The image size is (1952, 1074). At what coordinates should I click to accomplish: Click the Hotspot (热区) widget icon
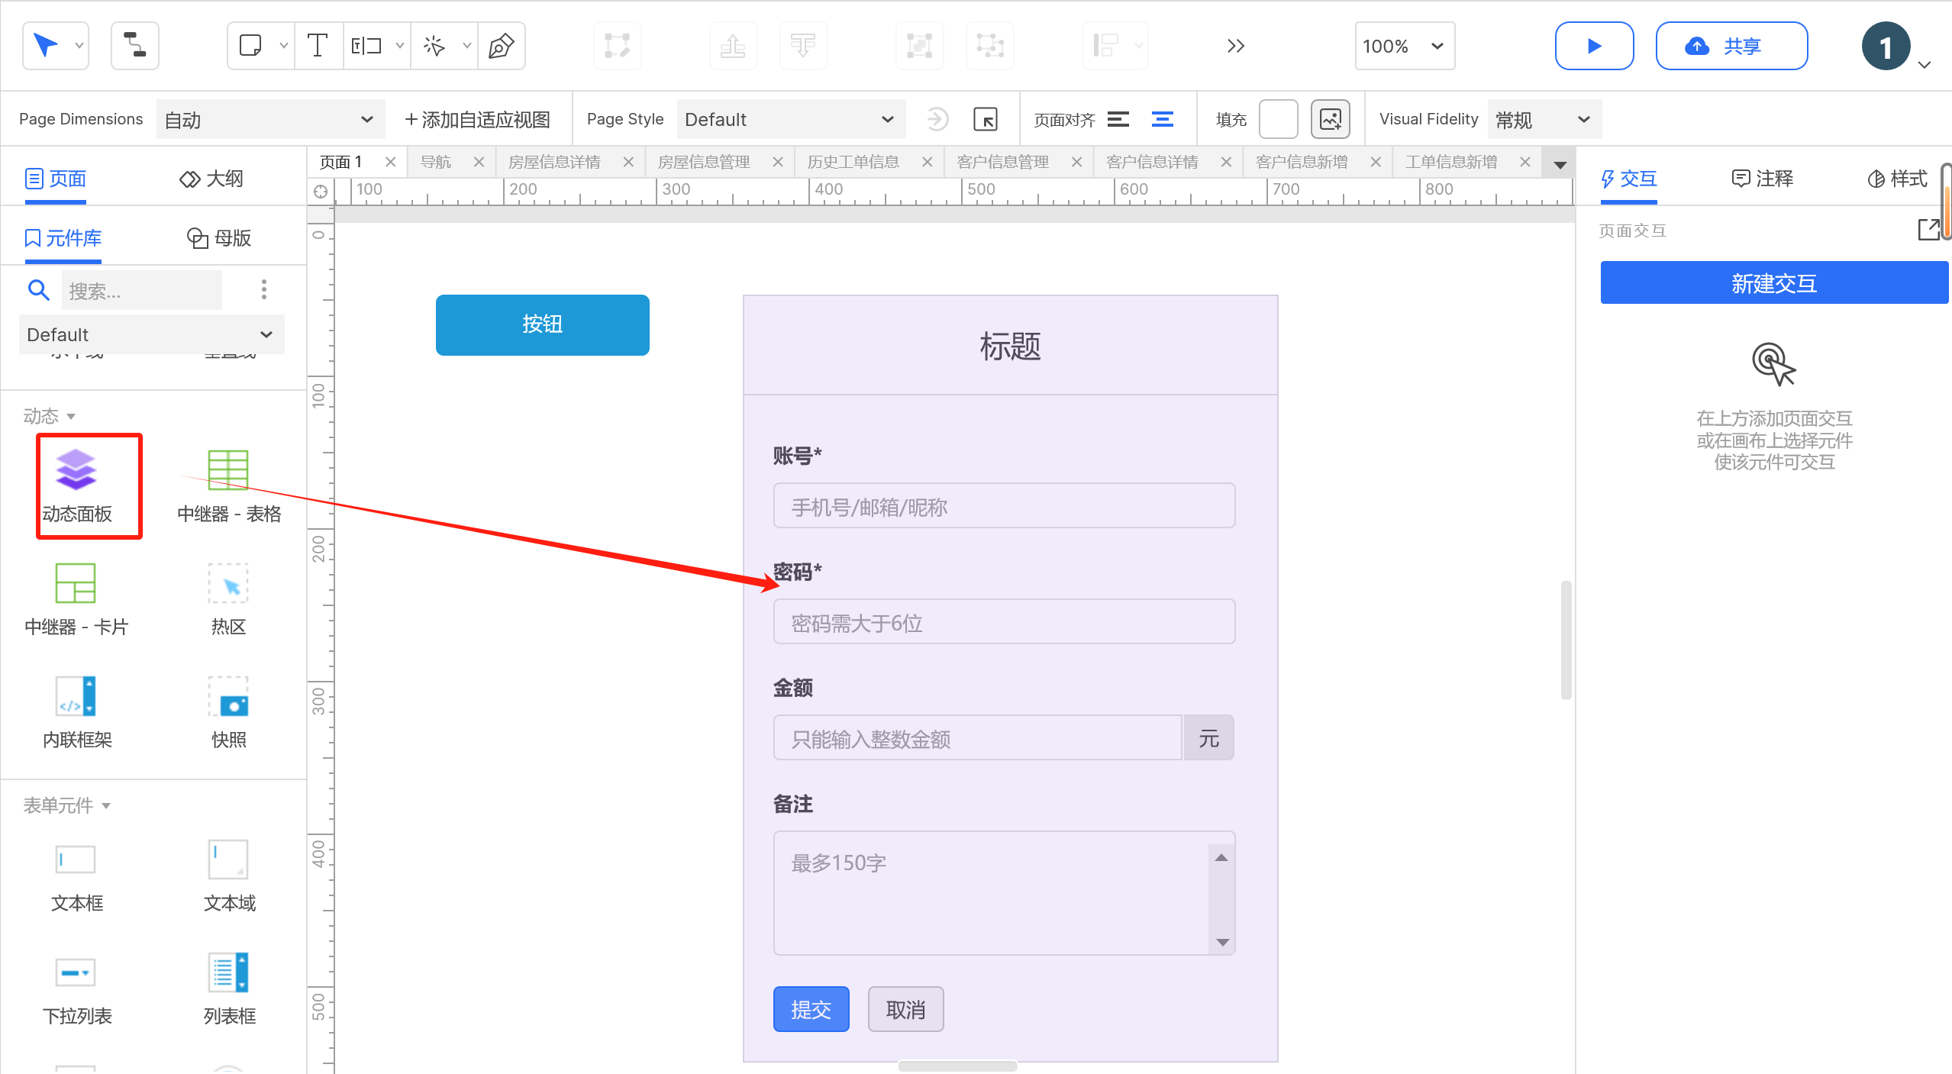coord(228,584)
